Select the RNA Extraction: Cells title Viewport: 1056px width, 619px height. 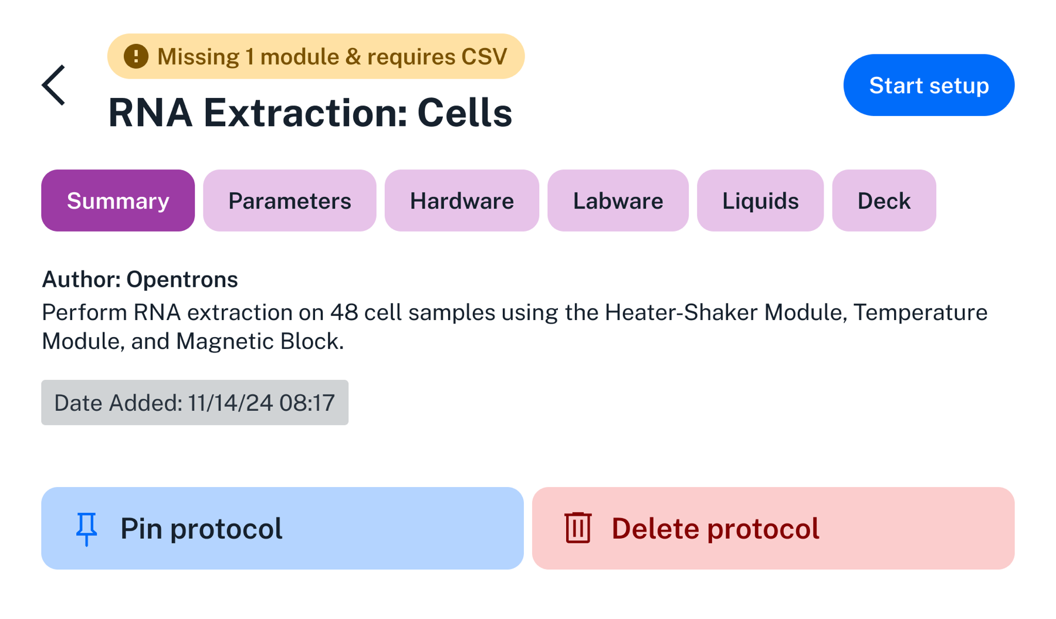point(311,113)
